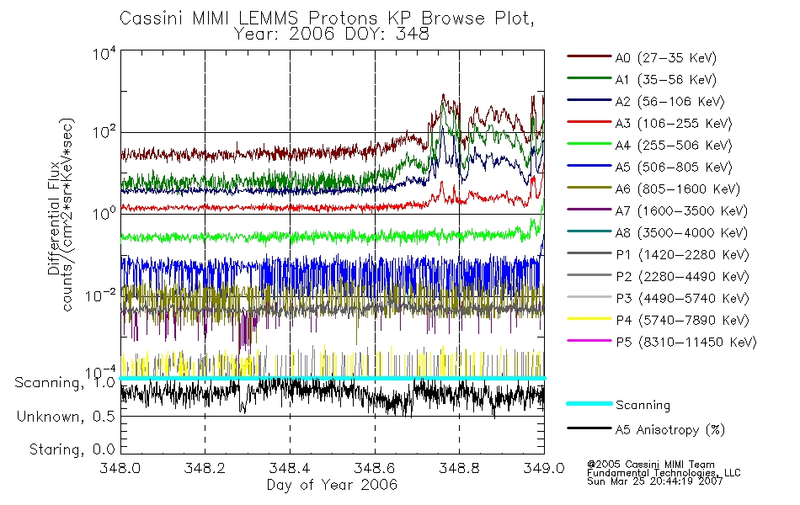Click the navy A2 legend line
Viewport: 800px width, 505px height.
point(589,100)
